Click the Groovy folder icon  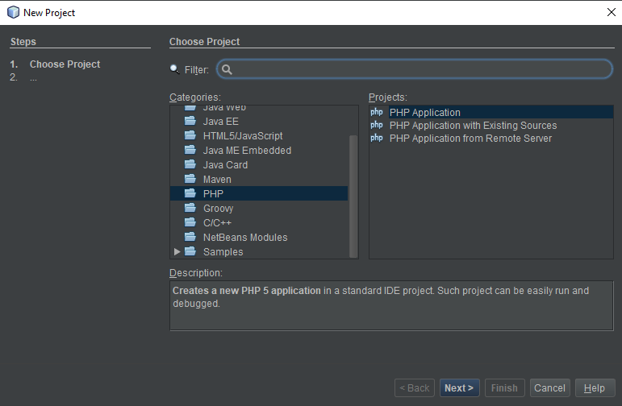point(190,208)
